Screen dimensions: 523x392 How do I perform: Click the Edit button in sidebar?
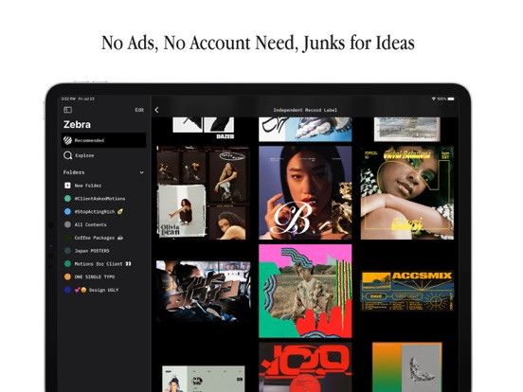(139, 110)
